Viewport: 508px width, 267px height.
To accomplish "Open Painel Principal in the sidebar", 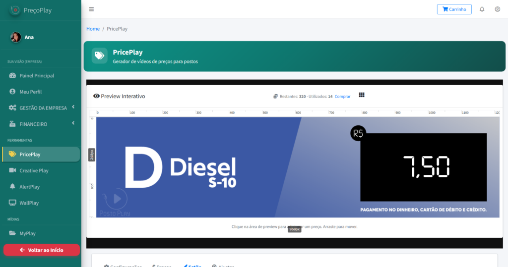I will 37,76.
